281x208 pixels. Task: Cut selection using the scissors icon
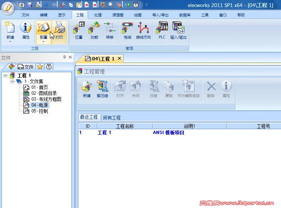click(62, 5)
